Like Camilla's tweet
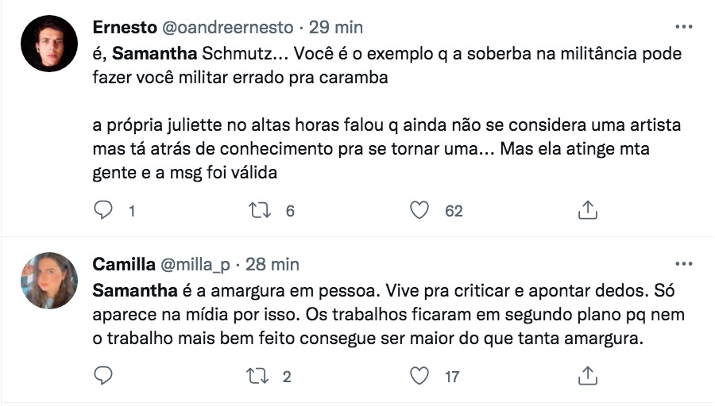Screen dimensions: 715x406 click(x=419, y=375)
